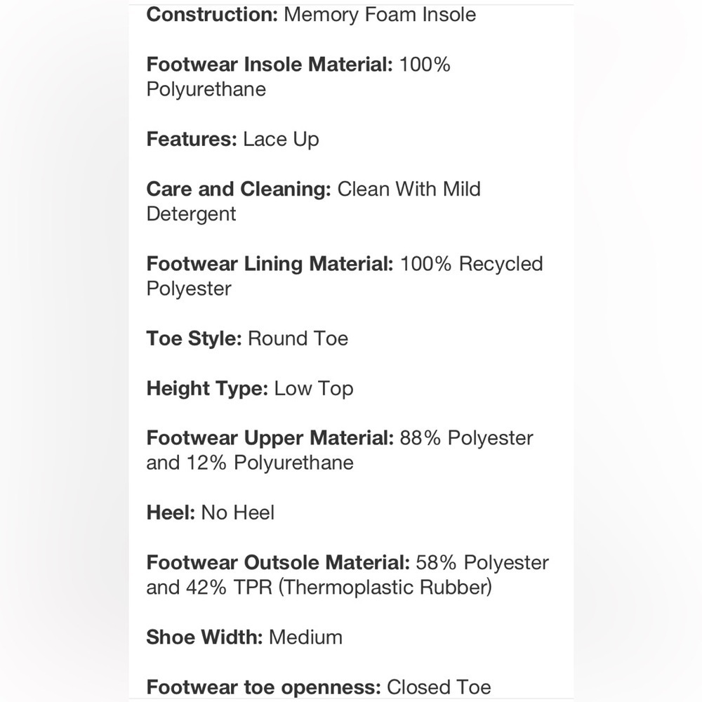Select the Low Top value
This screenshot has height=702, width=702.
click(x=314, y=388)
